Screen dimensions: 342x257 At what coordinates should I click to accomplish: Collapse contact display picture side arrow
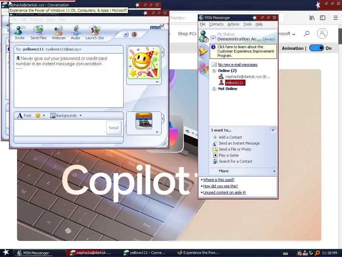(x=163, y=53)
